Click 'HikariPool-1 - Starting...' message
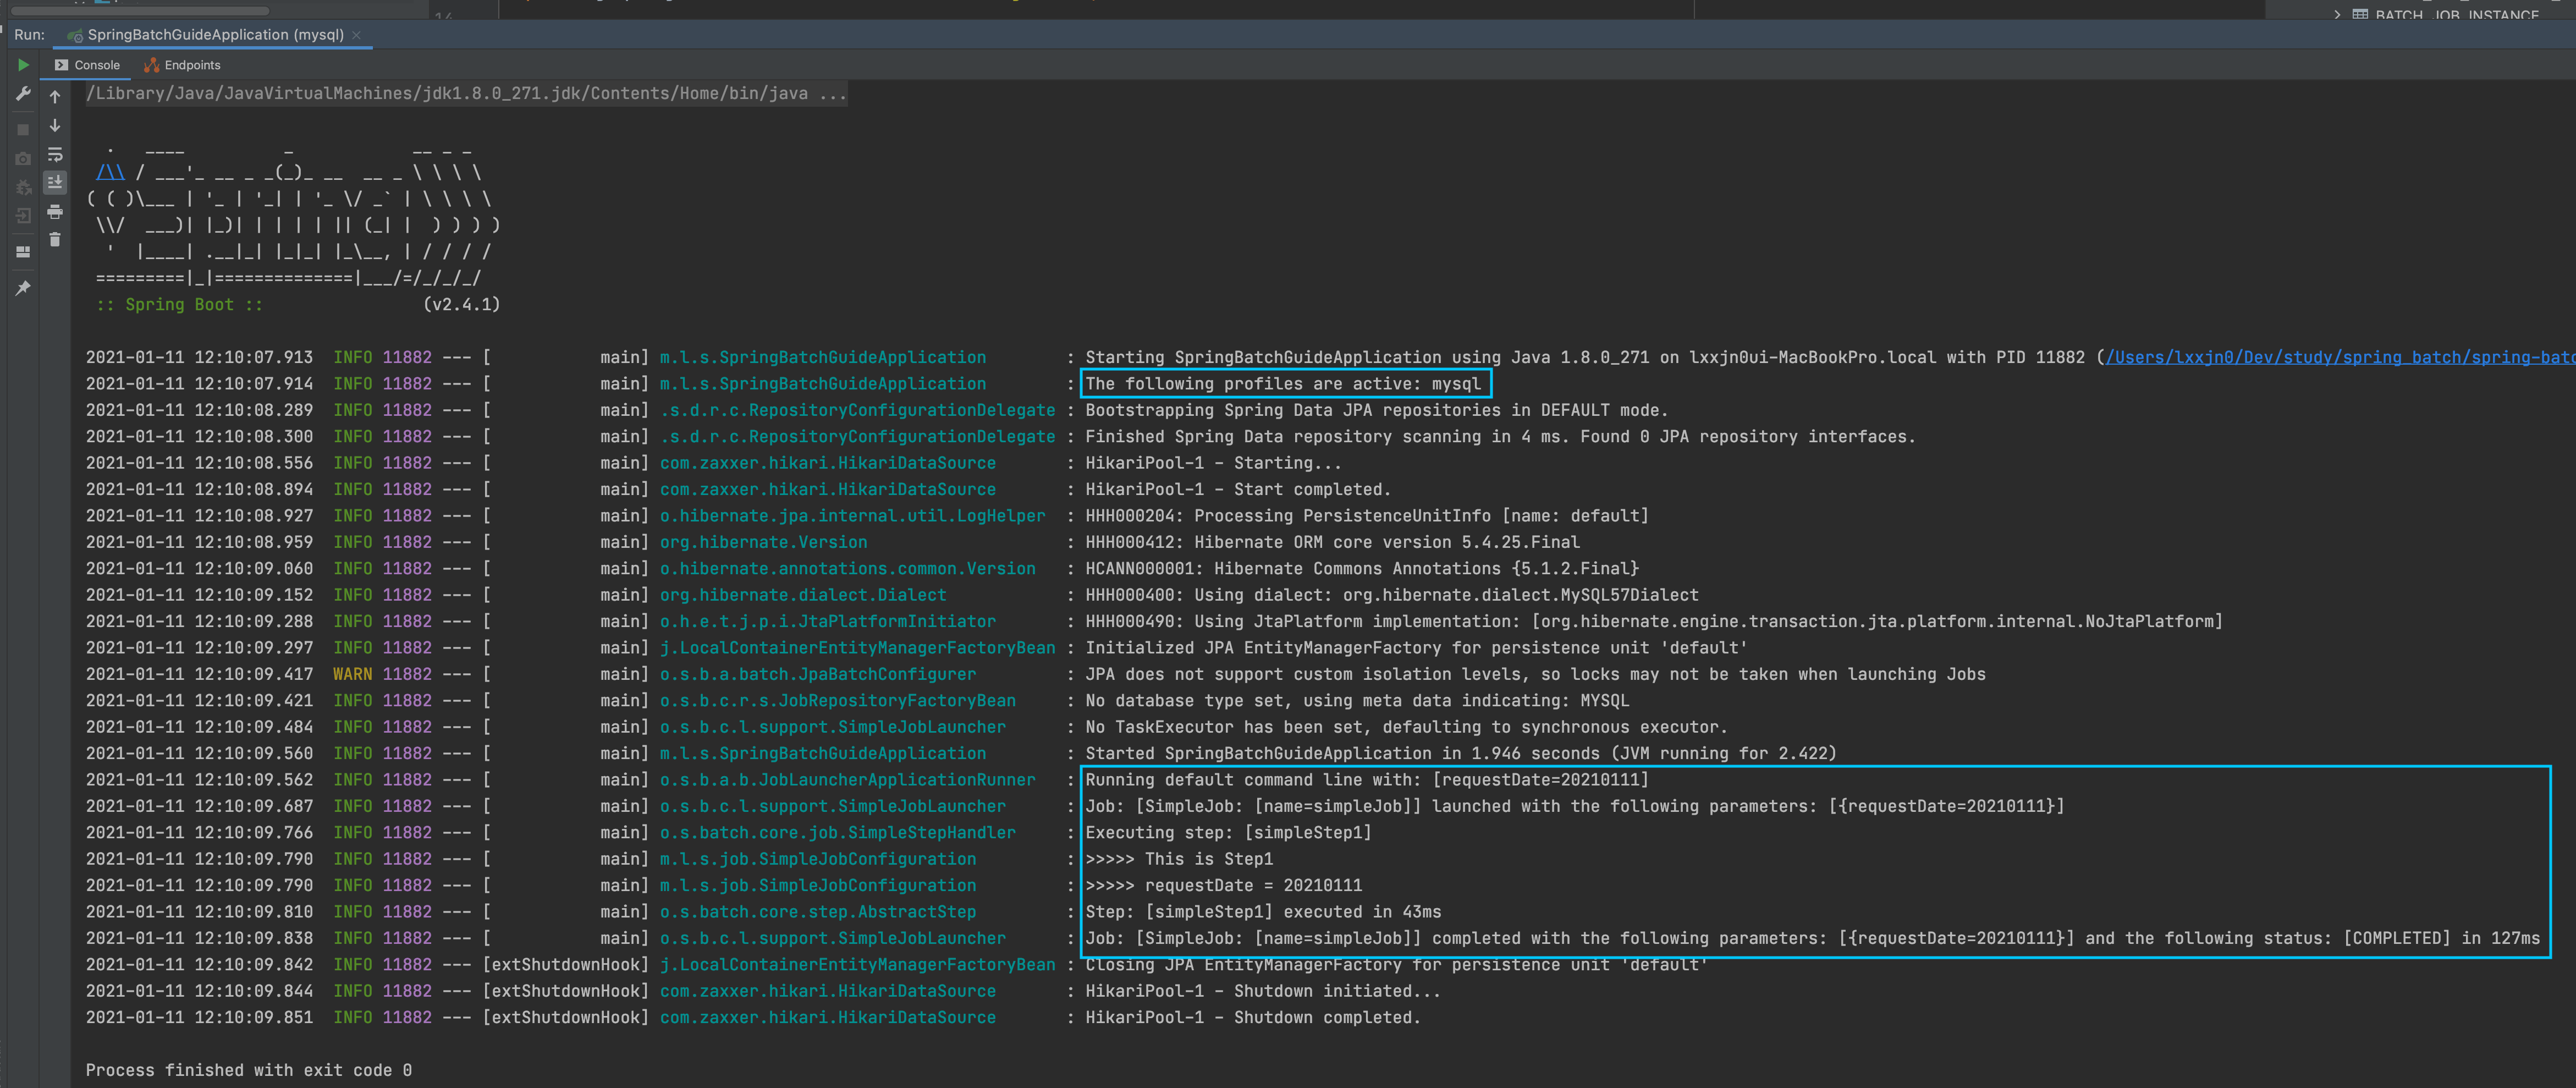The image size is (2576, 1088). point(1214,464)
